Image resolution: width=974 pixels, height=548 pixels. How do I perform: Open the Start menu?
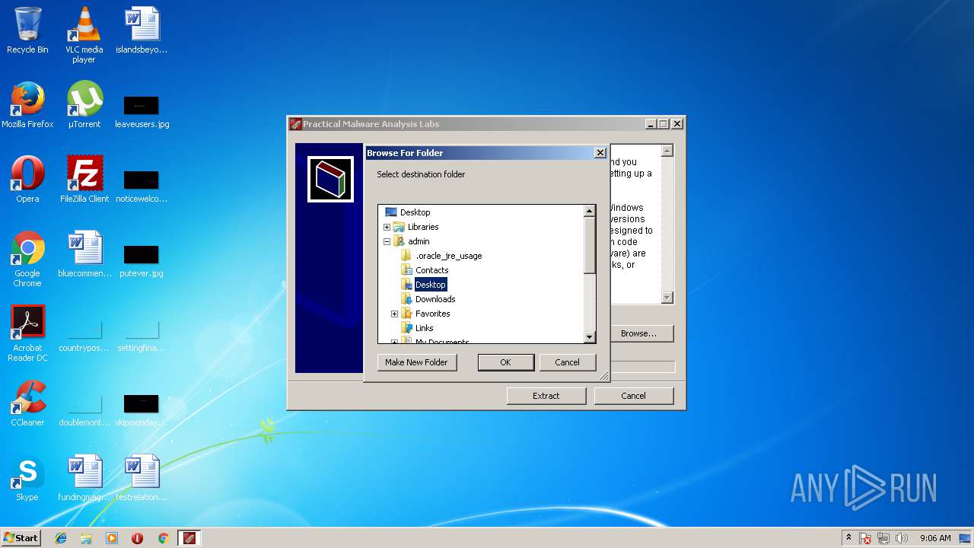pyautogui.click(x=21, y=538)
